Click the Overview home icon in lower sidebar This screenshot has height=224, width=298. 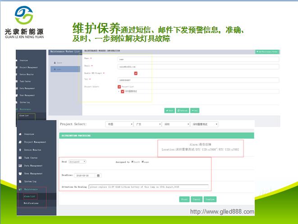pyautogui.click(x=20, y=134)
